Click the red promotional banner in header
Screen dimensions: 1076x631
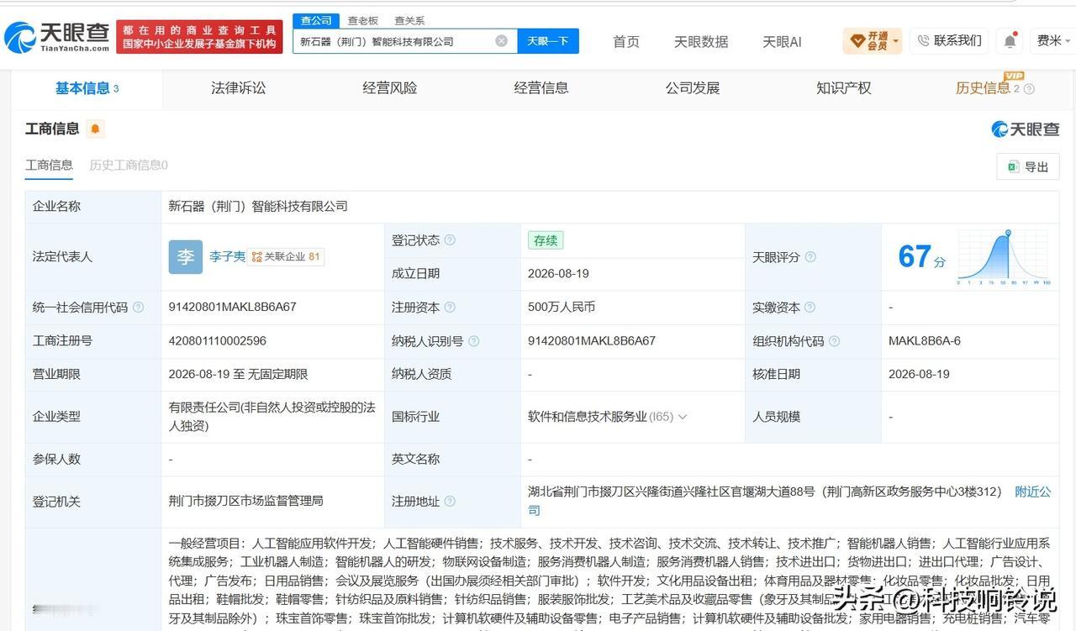pyautogui.click(x=199, y=37)
